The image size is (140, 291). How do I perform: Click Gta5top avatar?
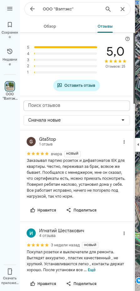click(31, 142)
